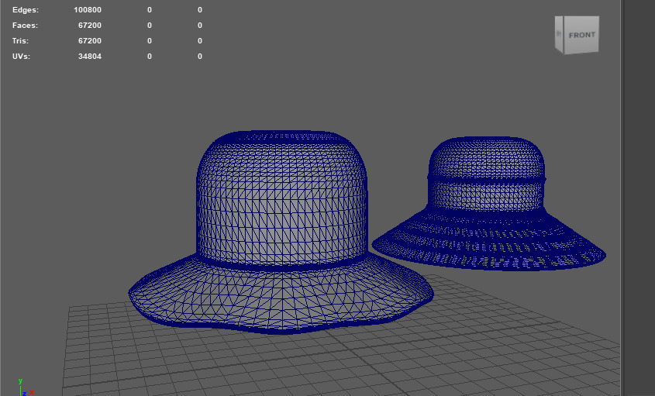The image size is (655, 396).
Task: Select the smaller hat mesh in back
Action: point(489,204)
